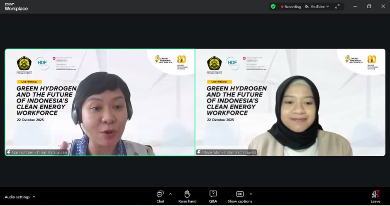Click the mute icon beside Moderator's name

pyautogui.click(x=199, y=152)
